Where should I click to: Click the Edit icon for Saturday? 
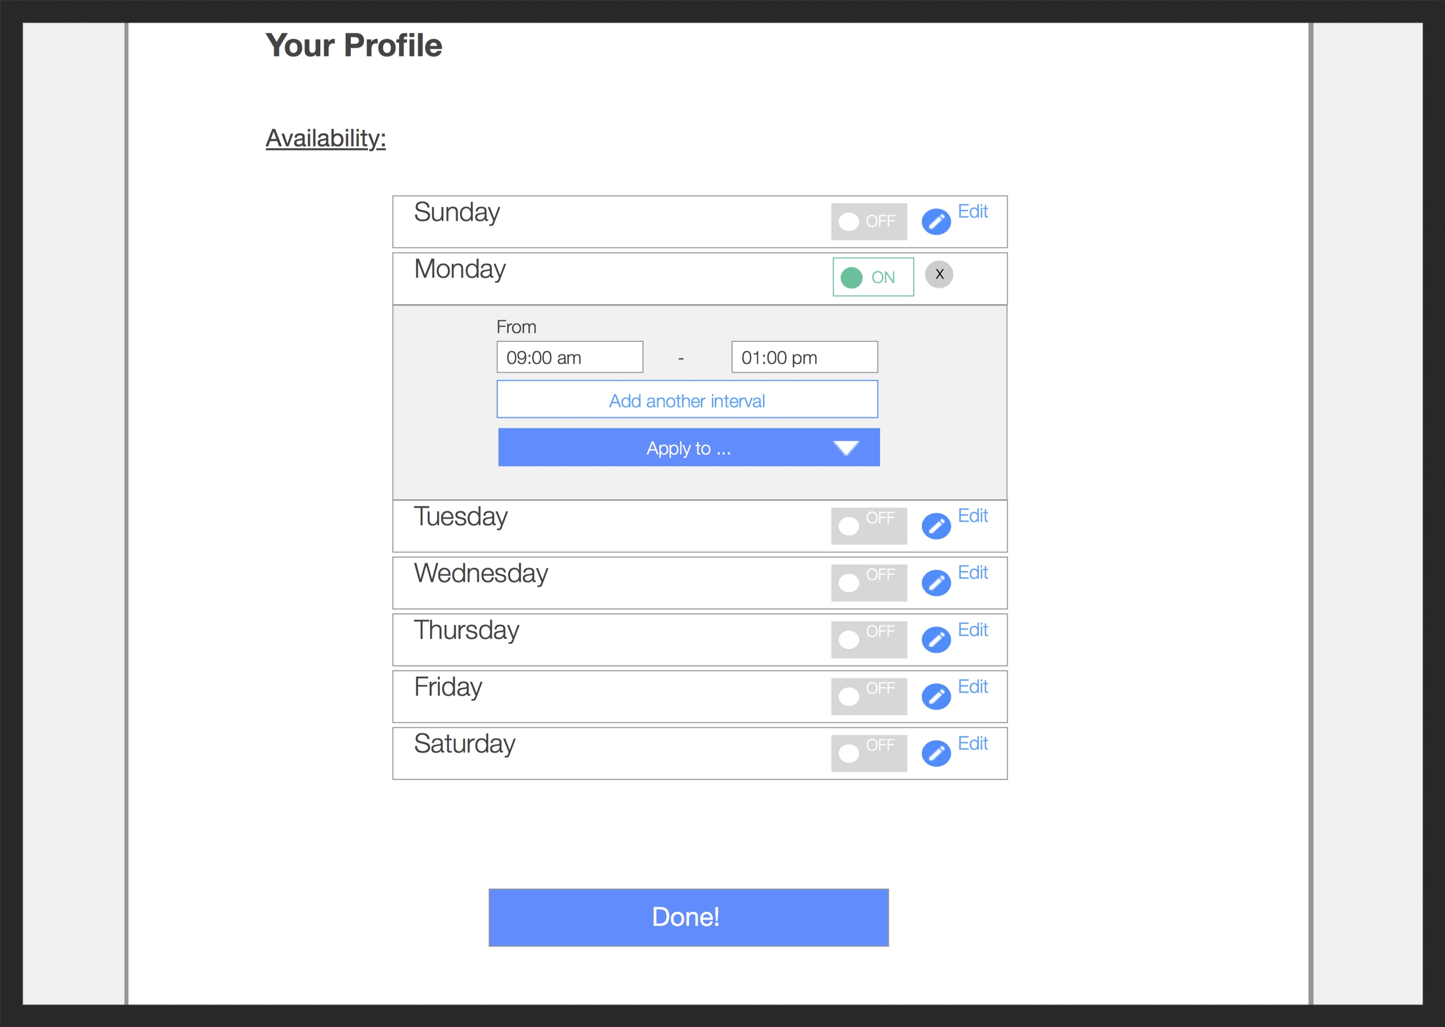tap(933, 747)
